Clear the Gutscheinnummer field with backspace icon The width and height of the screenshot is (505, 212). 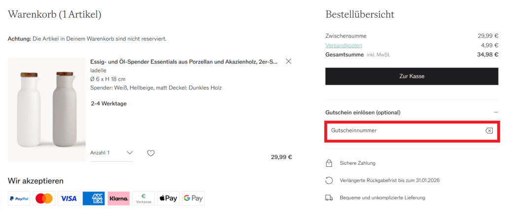tap(489, 130)
